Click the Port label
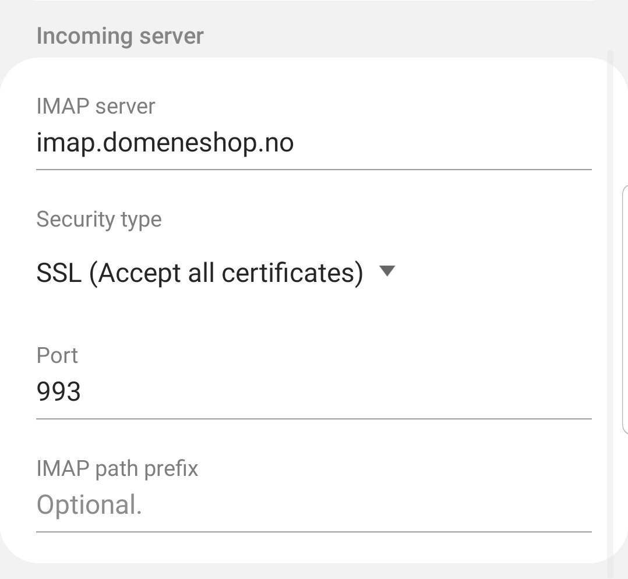The height and width of the screenshot is (579, 628). click(57, 355)
